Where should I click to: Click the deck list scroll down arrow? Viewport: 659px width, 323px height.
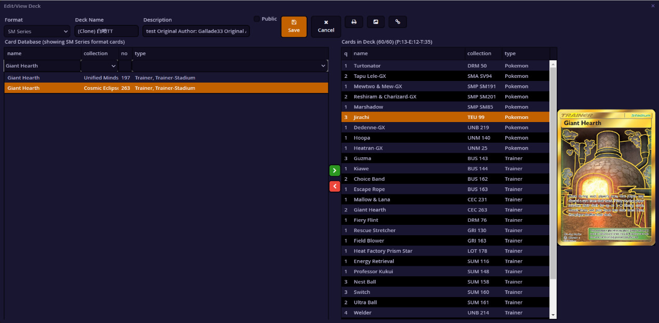(553, 315)
